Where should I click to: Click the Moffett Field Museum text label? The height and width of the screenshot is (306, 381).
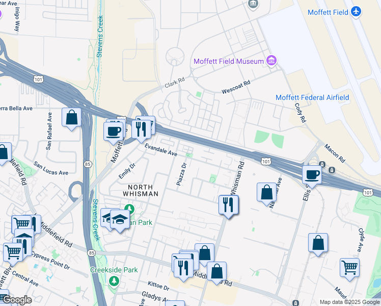coord(228,61)
